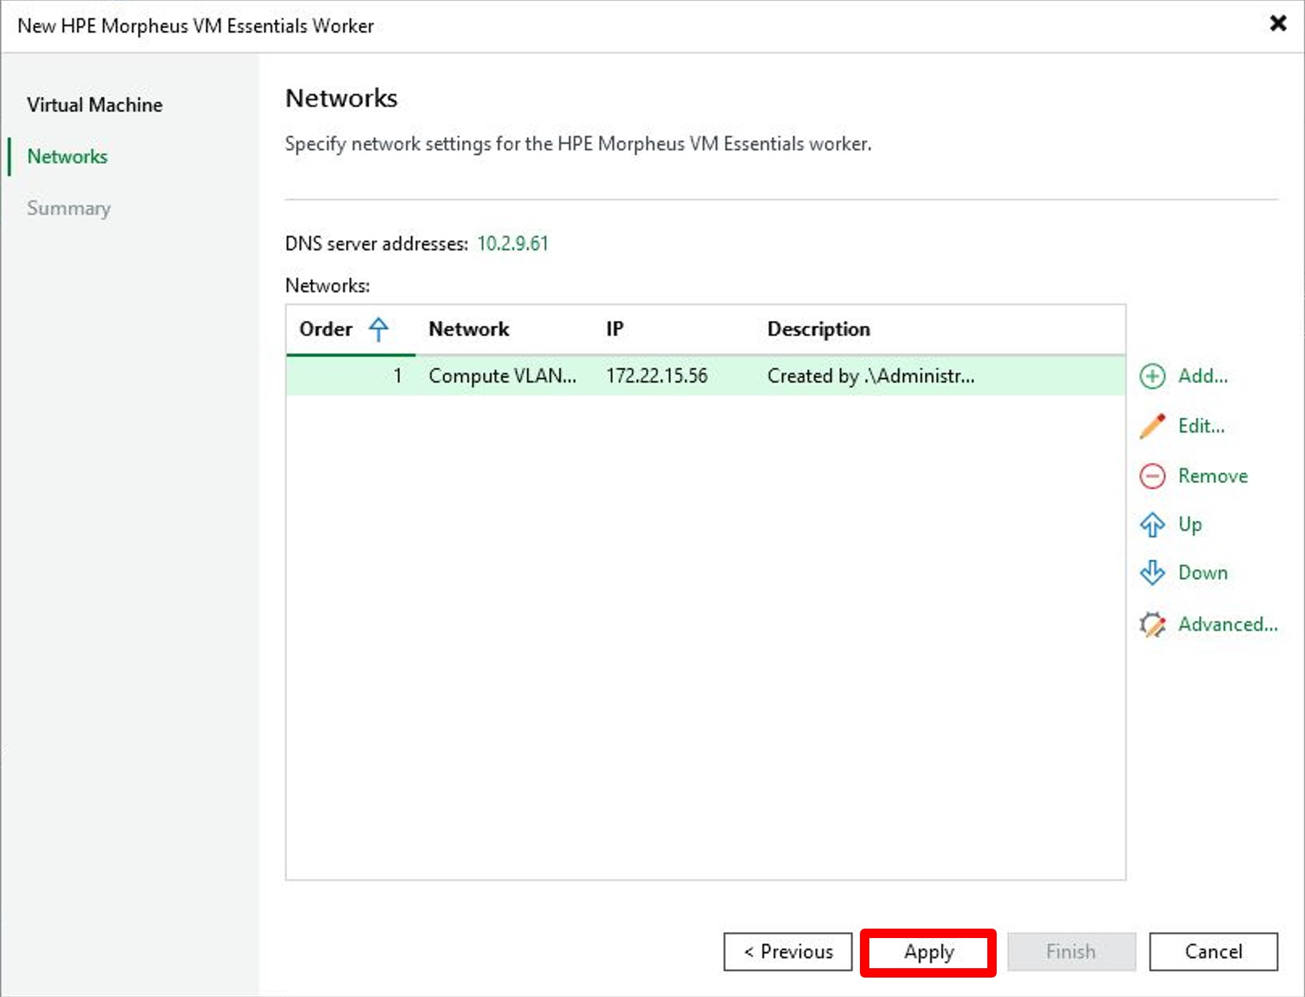Click the Remove link text

[x=1213, y=476]
